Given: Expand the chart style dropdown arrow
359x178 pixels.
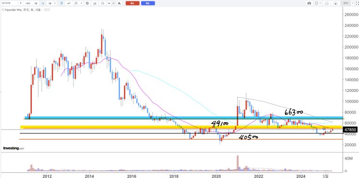Looking at the screenshot, I should (81, 3).
